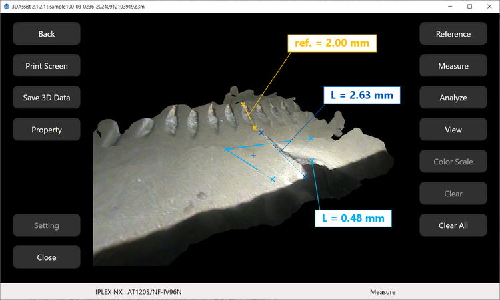Screen dimensions: 500x300
Task: Open the Analyze function
Action: pyautogui.click(x=453, y=98)
